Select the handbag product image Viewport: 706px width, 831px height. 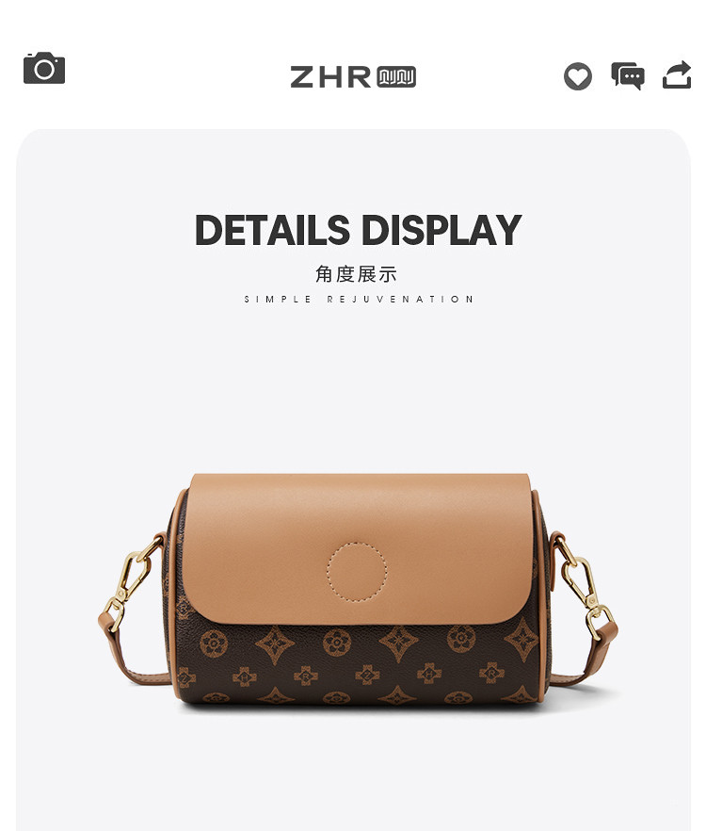coord(358,588)
